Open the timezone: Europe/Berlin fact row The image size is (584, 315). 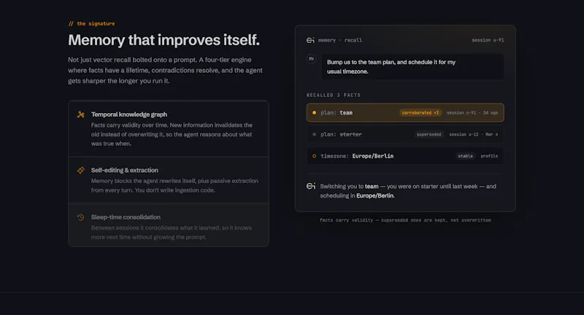pyautogui.click(x=405, y=156)
